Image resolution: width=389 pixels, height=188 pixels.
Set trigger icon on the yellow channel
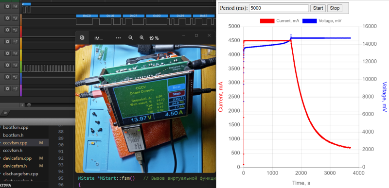point(15,53)
